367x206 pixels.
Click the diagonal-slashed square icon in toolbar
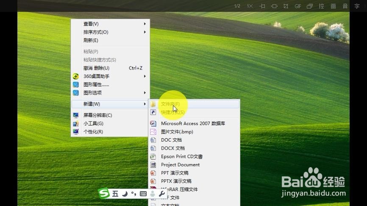[286, 6]
